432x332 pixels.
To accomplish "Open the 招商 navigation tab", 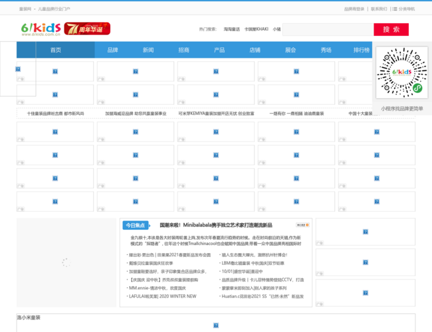I will [x=183, y=50].
